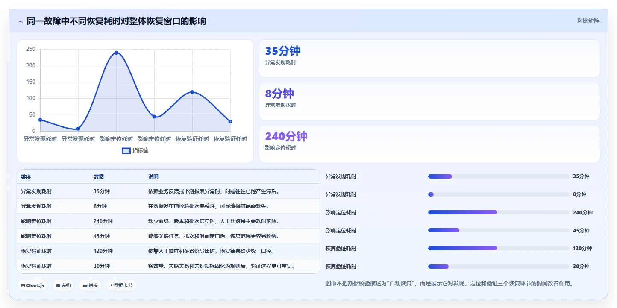Click the chart data point at value 45

(x=154, y=117)
